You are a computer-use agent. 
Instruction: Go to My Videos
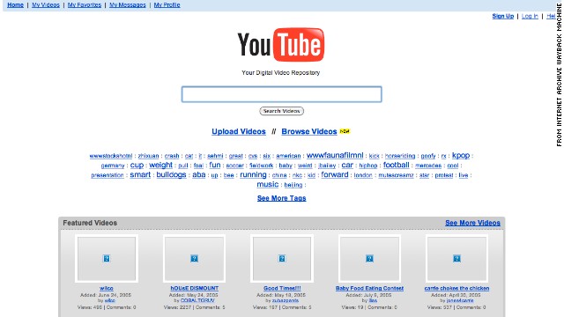tap(46, 5)
